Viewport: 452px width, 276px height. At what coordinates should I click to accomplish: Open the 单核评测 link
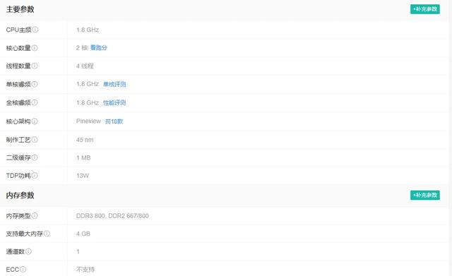pos(114,84)
